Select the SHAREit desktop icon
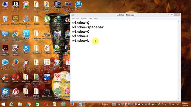The image size is (191, 107). 26,35
